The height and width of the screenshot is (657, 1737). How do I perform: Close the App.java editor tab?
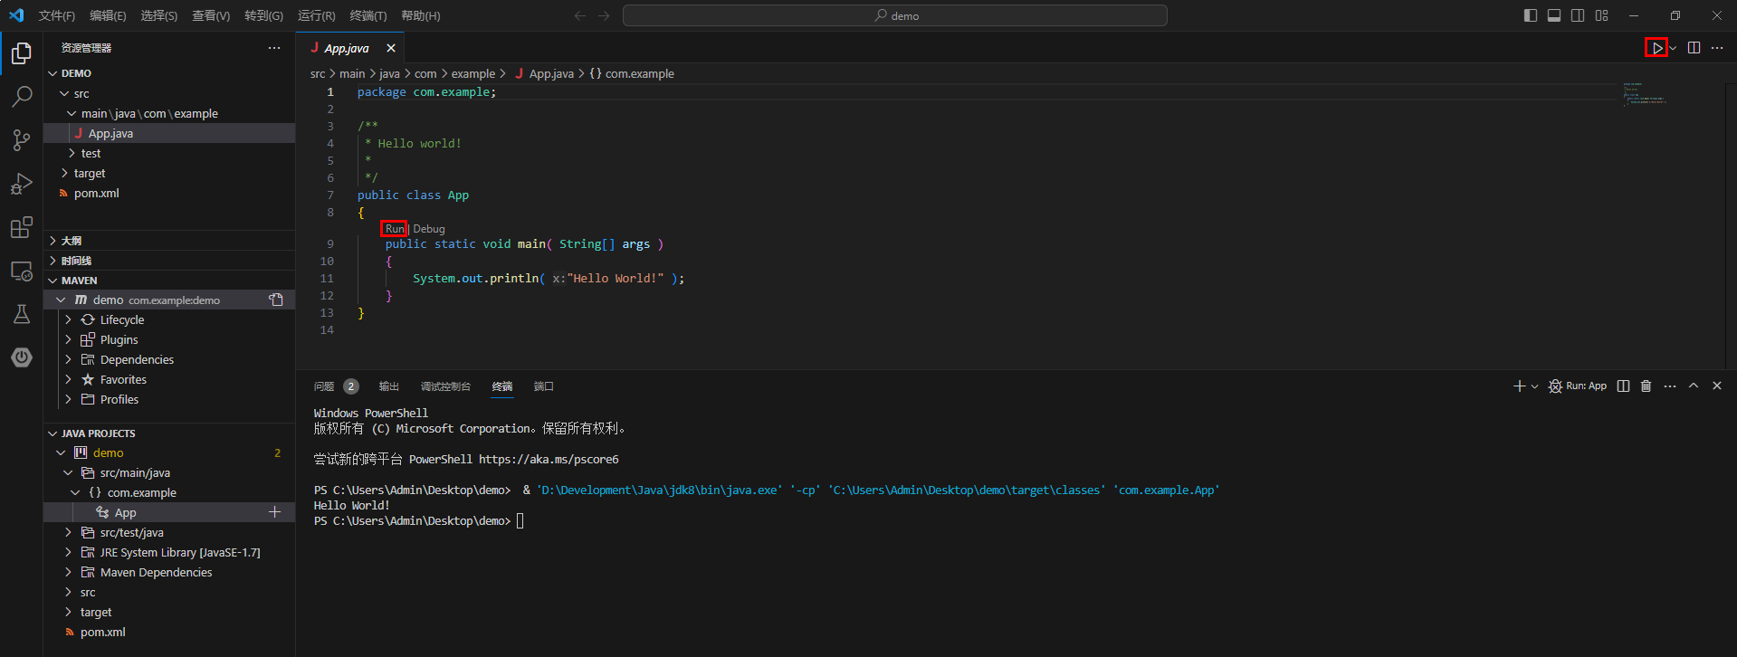(x=391, y=48)
